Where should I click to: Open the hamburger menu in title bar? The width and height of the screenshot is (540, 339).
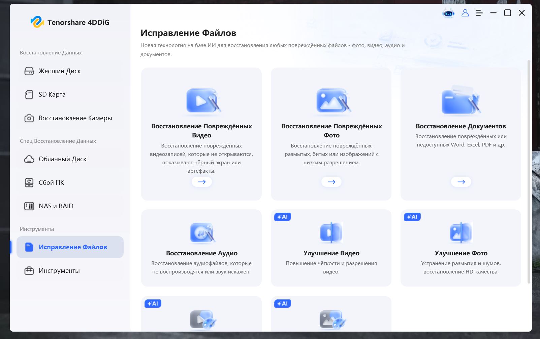click(x=479, y=13)
